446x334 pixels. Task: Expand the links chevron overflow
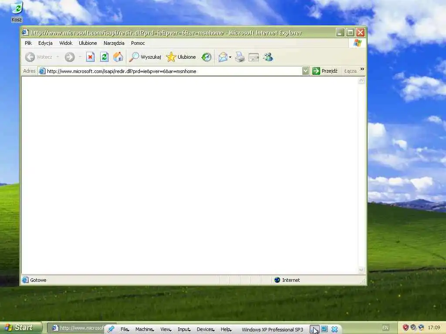(362, 69)
